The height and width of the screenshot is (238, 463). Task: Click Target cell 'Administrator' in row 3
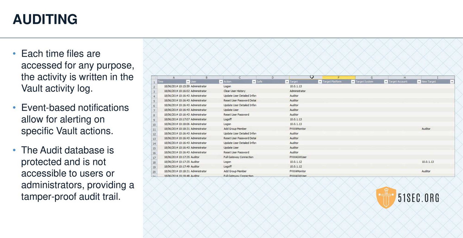pyautogui.click(x=298, y=91)
